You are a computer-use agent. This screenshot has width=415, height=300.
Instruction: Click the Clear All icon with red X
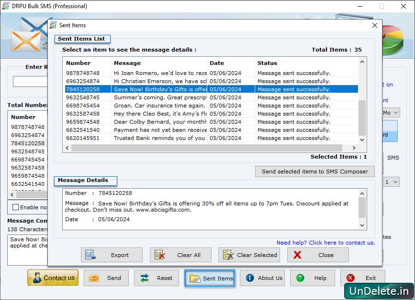(x=160, y=255)
